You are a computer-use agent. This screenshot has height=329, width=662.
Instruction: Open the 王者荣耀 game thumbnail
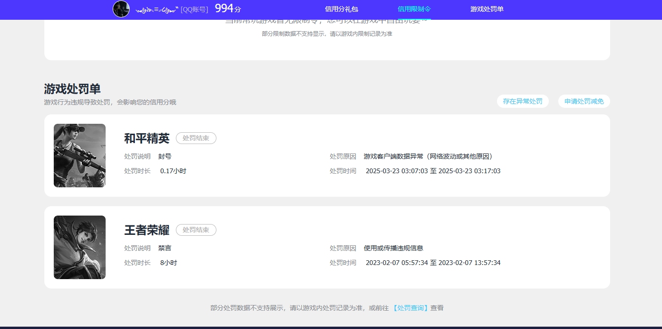pyautogui.click(x=80, y=247)
